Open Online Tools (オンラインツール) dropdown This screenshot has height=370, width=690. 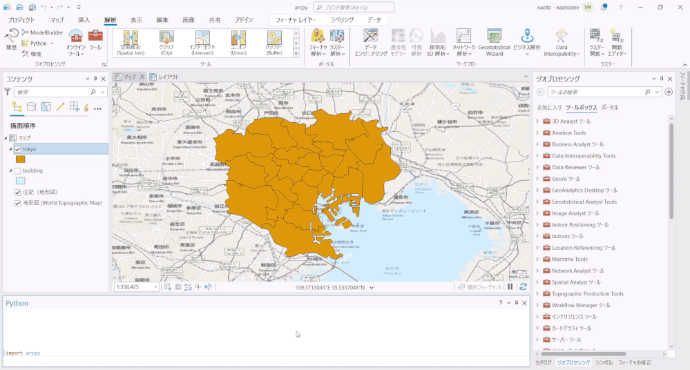(76, 43)
